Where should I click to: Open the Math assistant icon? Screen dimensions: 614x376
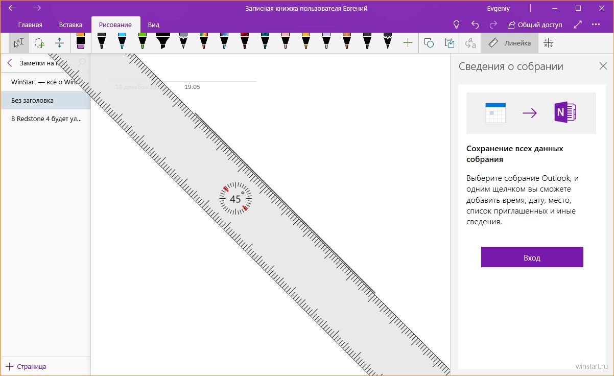pyautogui.click(x=548, y=43)
